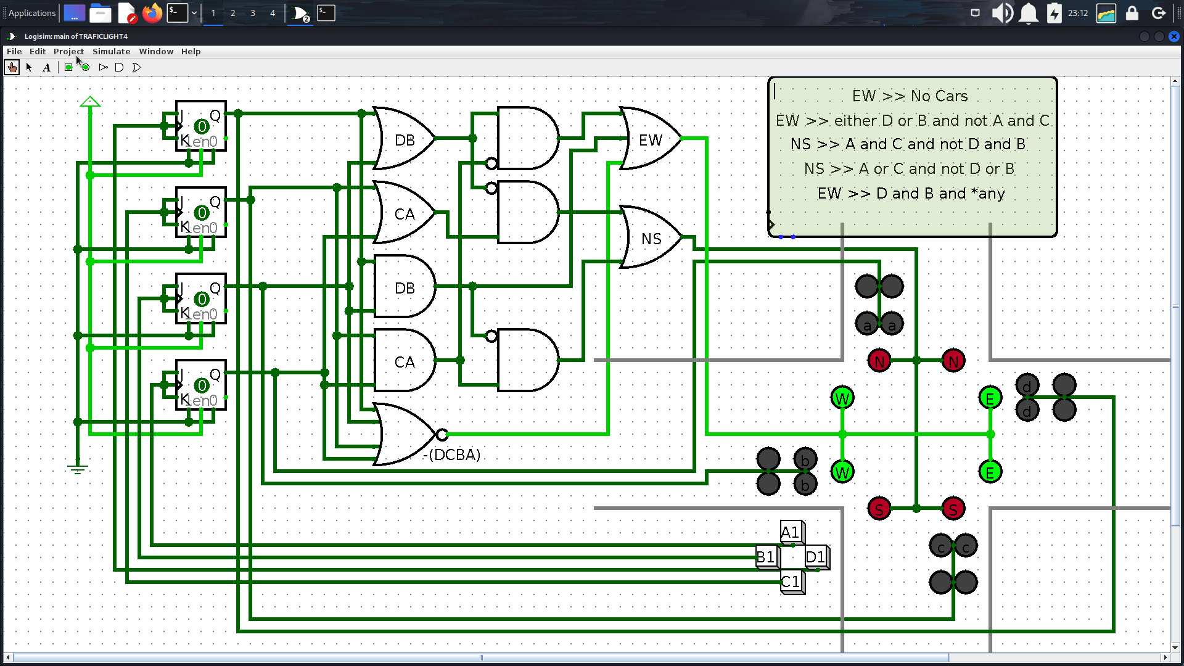Open the terminal launcher dropdown arrow
Viewport: 1184px width, 666px height.
[x=194, y=13]
